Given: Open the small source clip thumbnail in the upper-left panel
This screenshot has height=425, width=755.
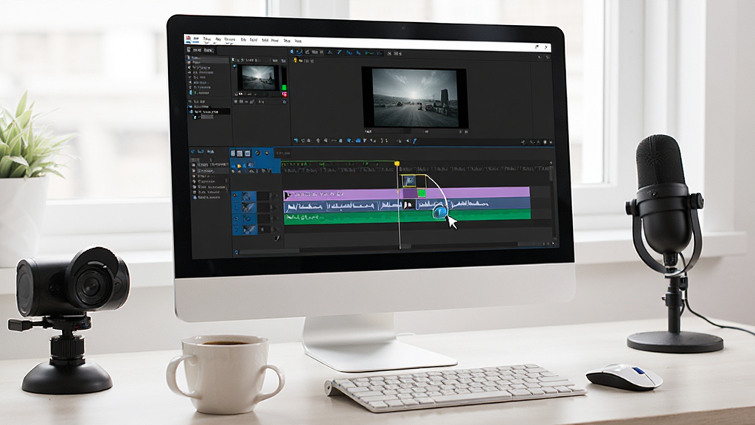Looking at the screenshot, I should (x=258, y=77).
